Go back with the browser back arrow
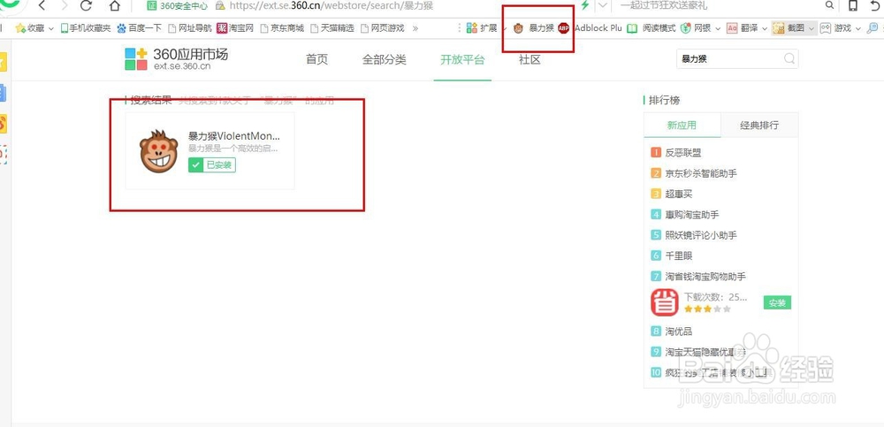This screenshot has height=427, width=884. [42, 6]
